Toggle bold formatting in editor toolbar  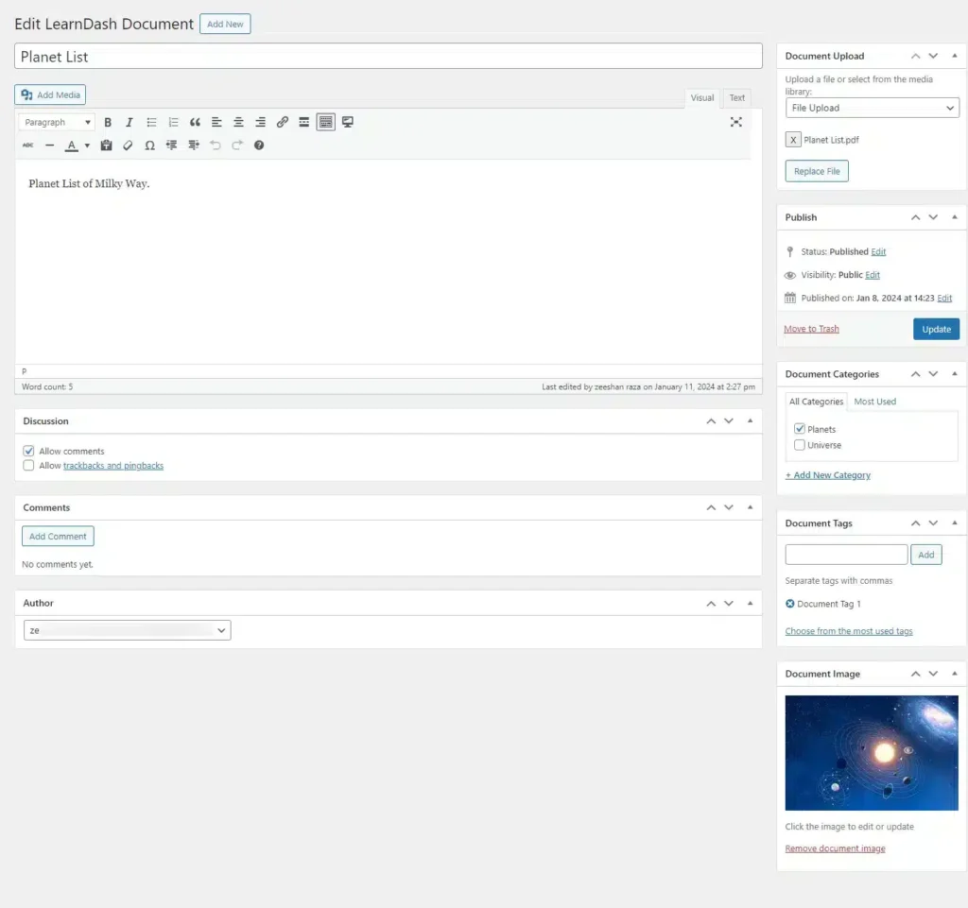click(x=108, y=122)
